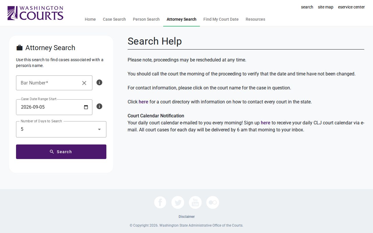Viewport: 373px width, 233px height.
Task: Open Find My Court Date tab
Action: pyautogui.click(x=221, y=19)
